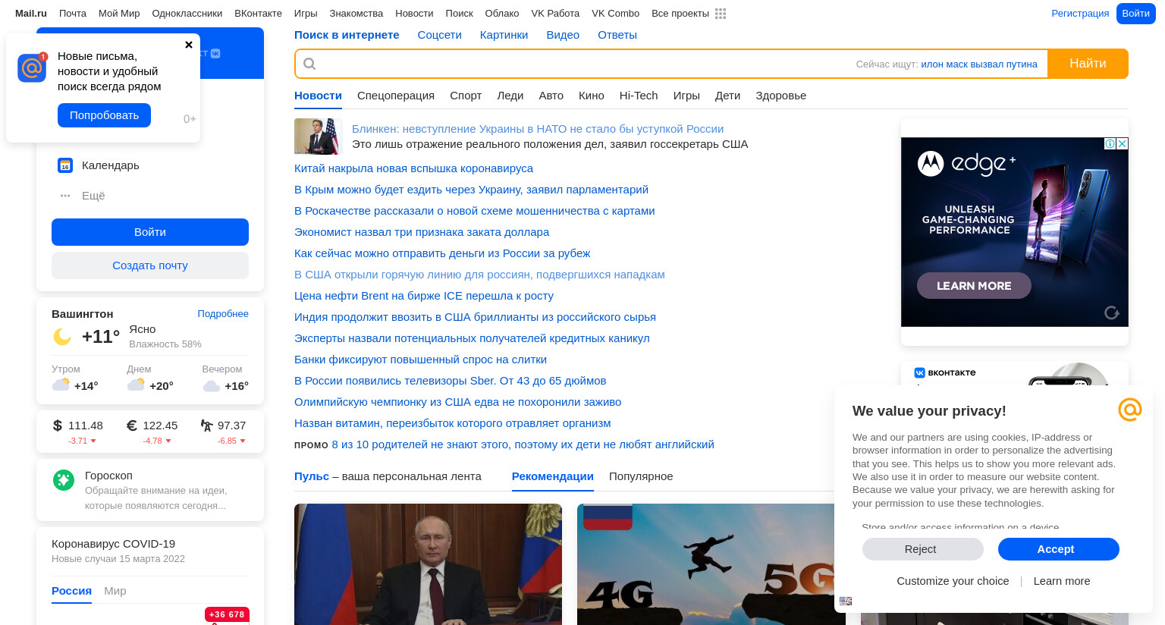Accept the privacy cookies
The height and width of the screenshot is (625, 1165).
pyautogui.click(x=1058, y=549)
